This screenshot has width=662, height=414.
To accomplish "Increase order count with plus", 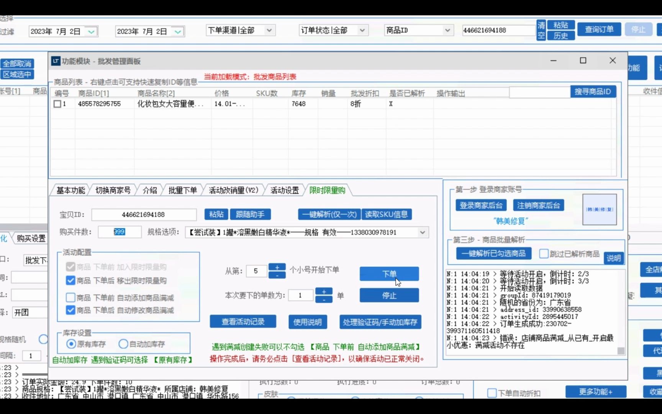I will [324, 292].
